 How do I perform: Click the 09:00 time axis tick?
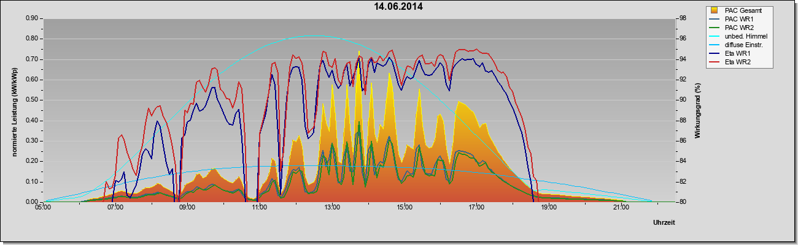pos(187,208)
